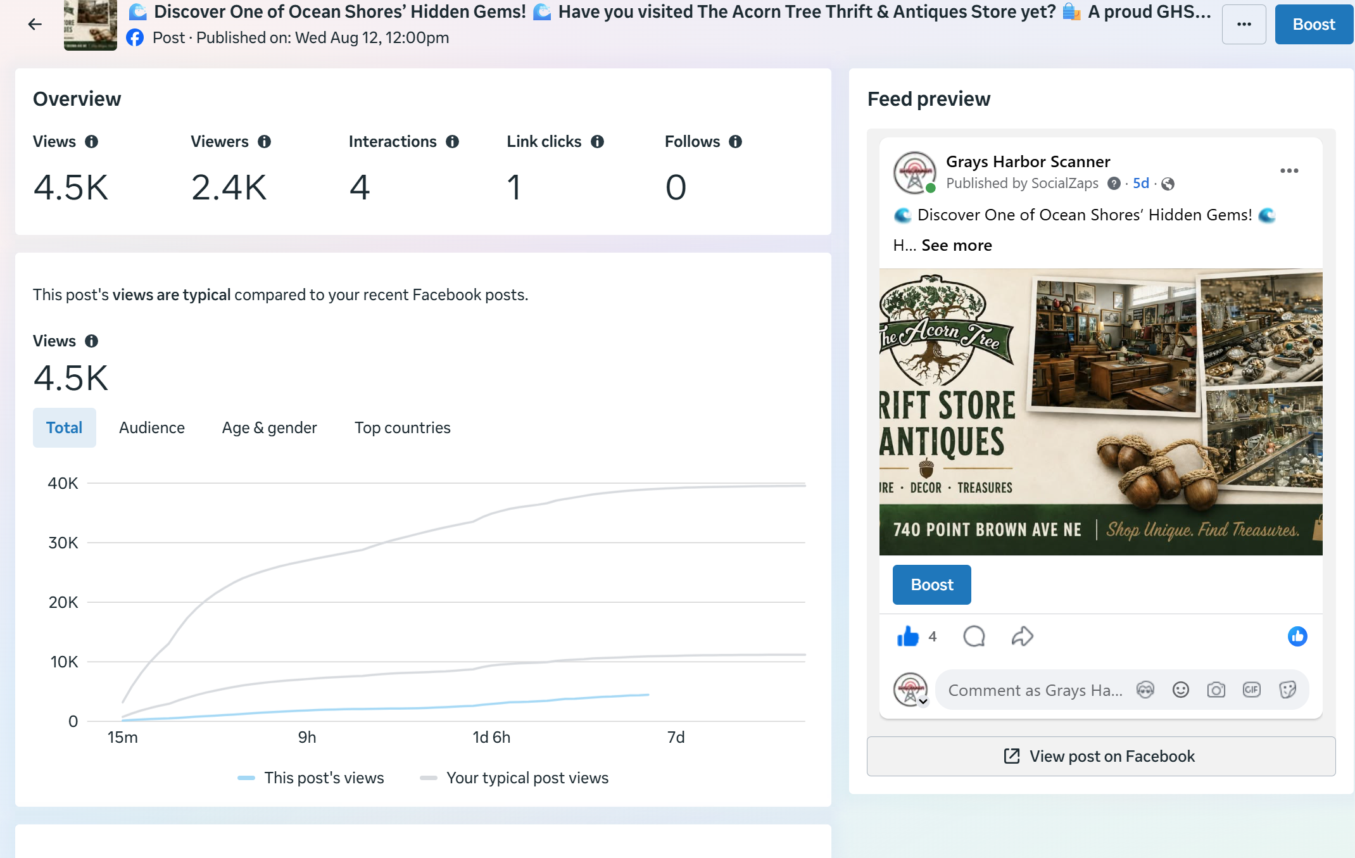The image size is (1355, 858).
Task: Click View post on Facebook
Action: pos(1101,757)
